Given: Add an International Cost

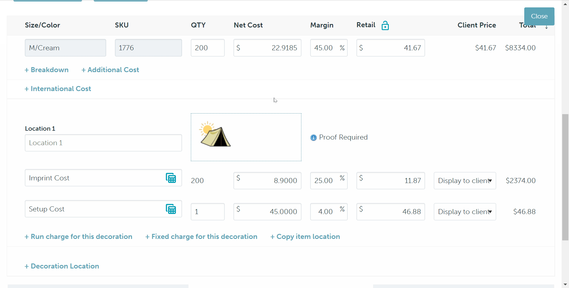Looking at the screenshot, I should click(x=58, y=89).
